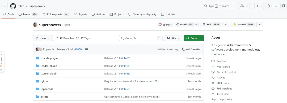287x103 pixels.
Task: Focus the Go to file field
Action: 141,38
